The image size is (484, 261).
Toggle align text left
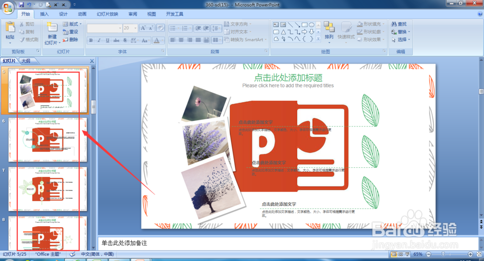coord(173,40)
